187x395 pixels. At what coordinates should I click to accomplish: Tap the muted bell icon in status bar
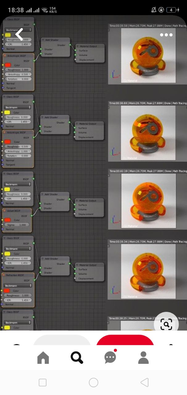tap(154, 10)
